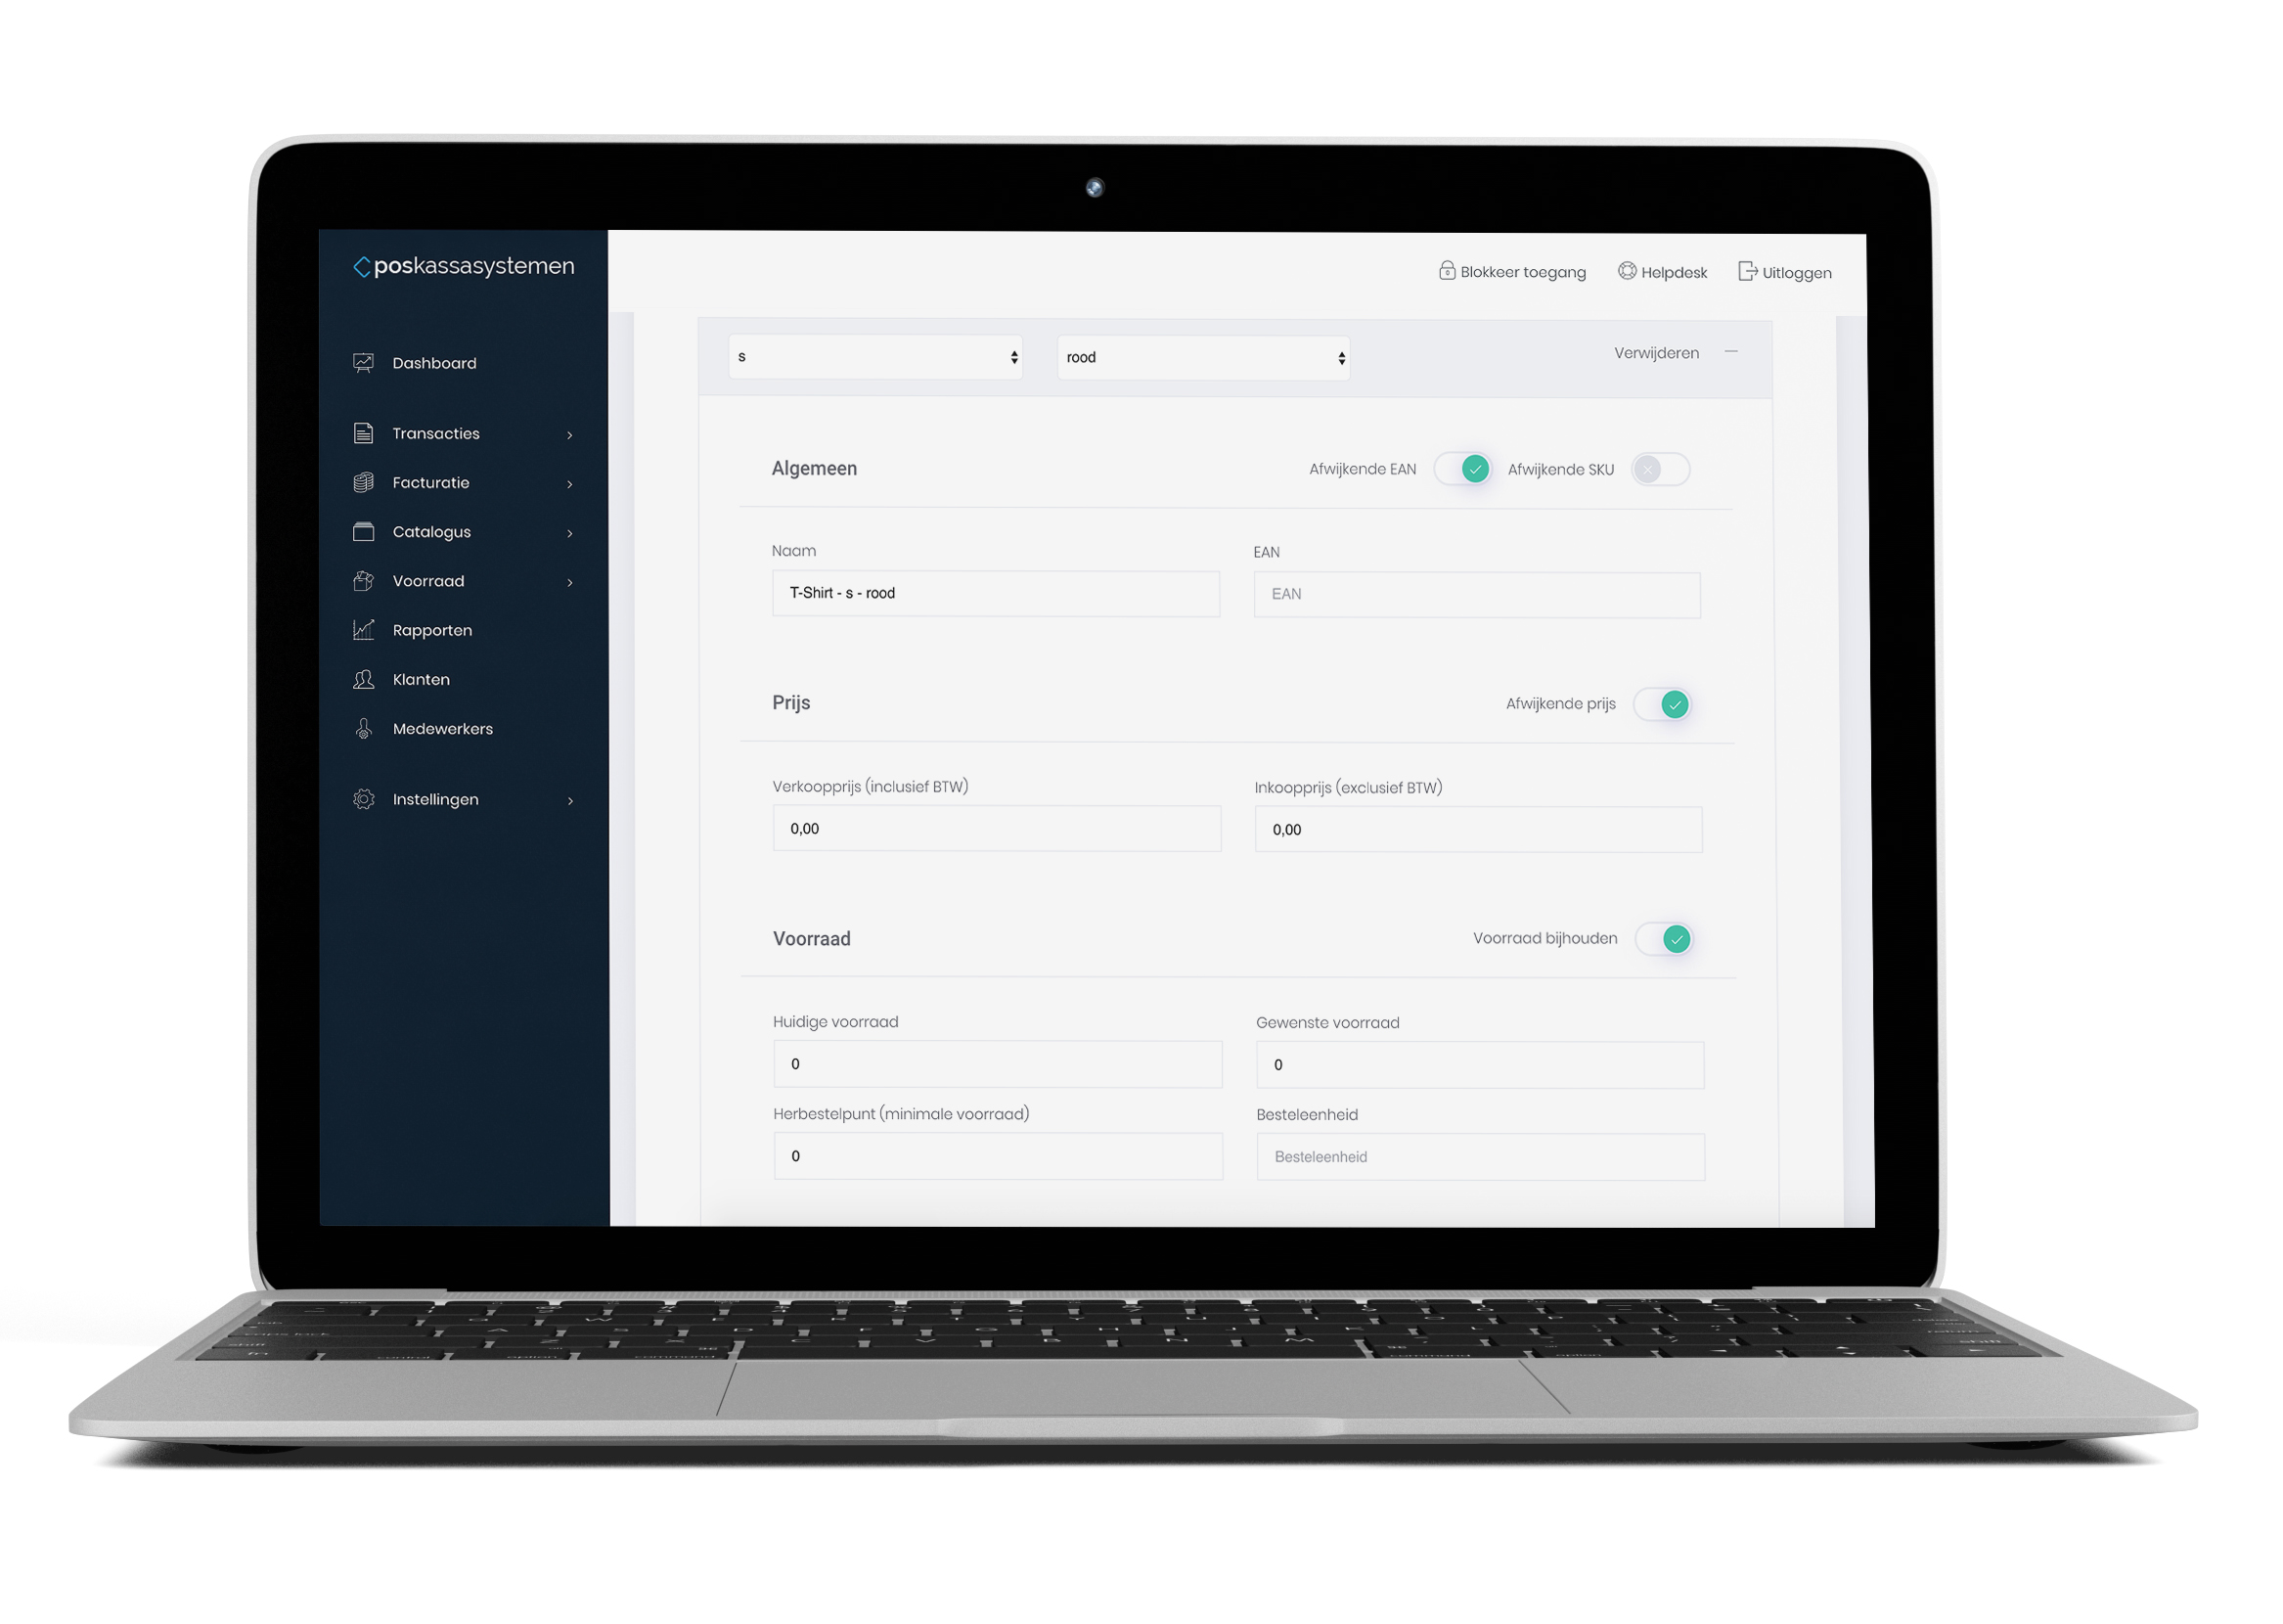Expand the color dropdown showing 'rood'
This screenshot has height=1624, width=2283.
[x=1218, y=358]
